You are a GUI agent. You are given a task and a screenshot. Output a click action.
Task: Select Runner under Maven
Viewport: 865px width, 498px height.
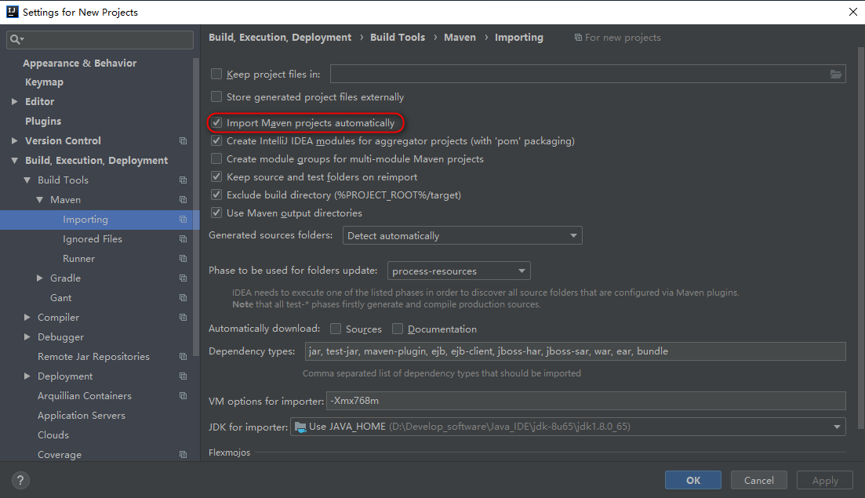78,259
